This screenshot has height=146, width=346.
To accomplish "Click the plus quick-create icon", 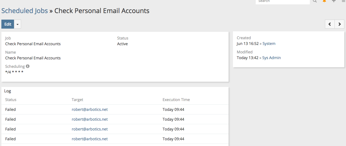I will (x=334, y=1).
